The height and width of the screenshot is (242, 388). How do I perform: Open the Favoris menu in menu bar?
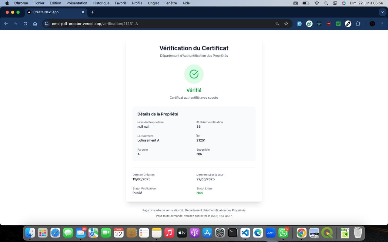click(x=121, y=3)
